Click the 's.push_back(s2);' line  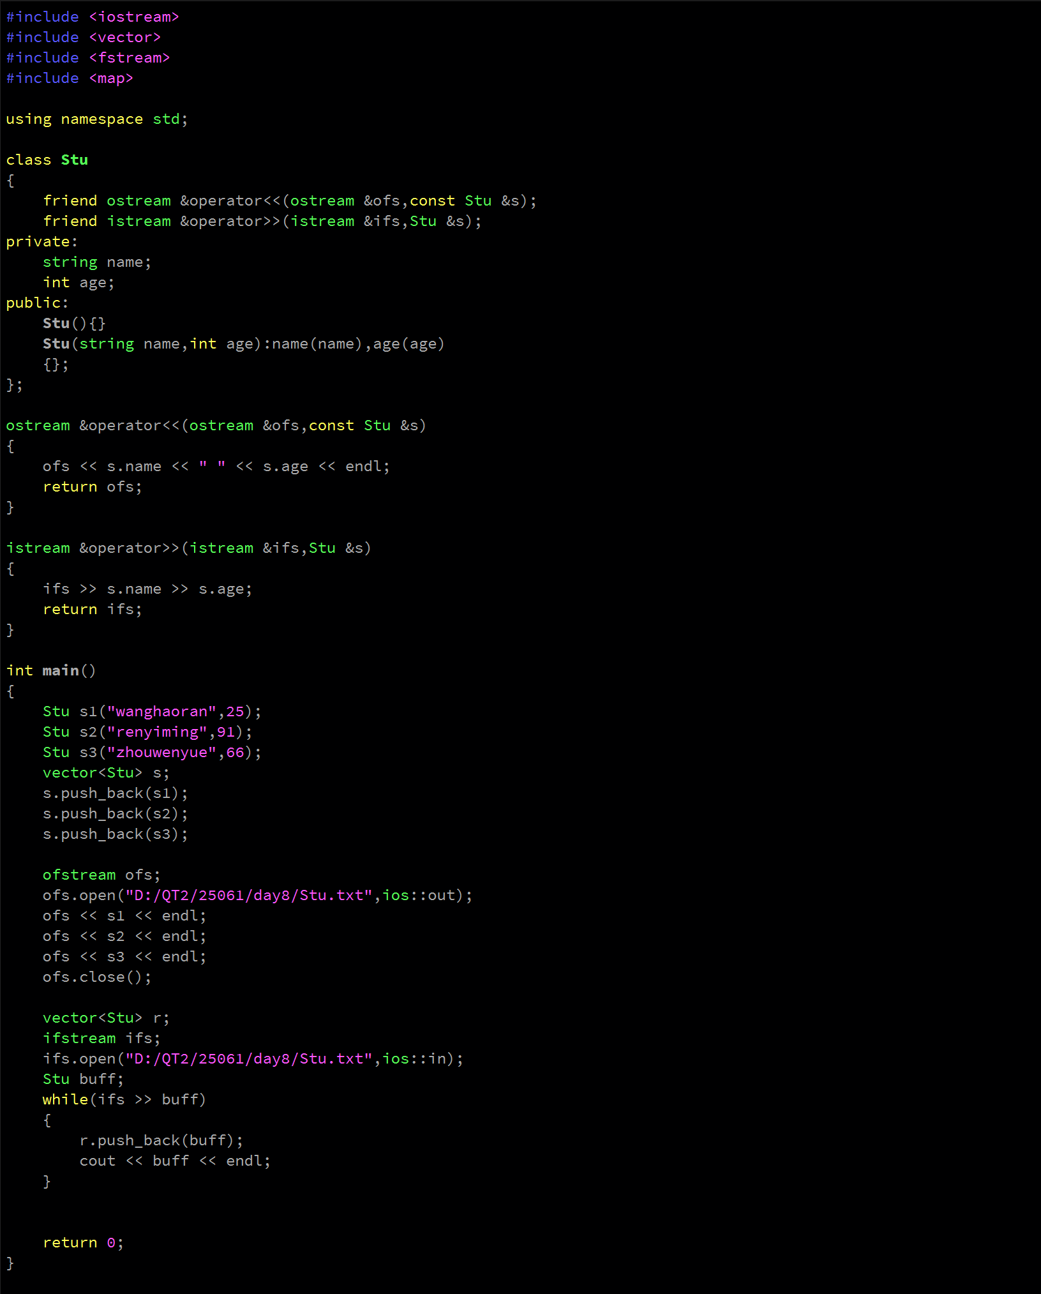click(x=116, y=814)
